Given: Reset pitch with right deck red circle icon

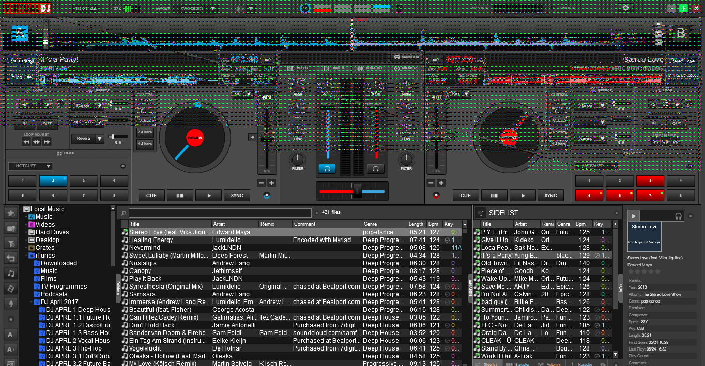Looking at the screenshot, I should 436,195.
